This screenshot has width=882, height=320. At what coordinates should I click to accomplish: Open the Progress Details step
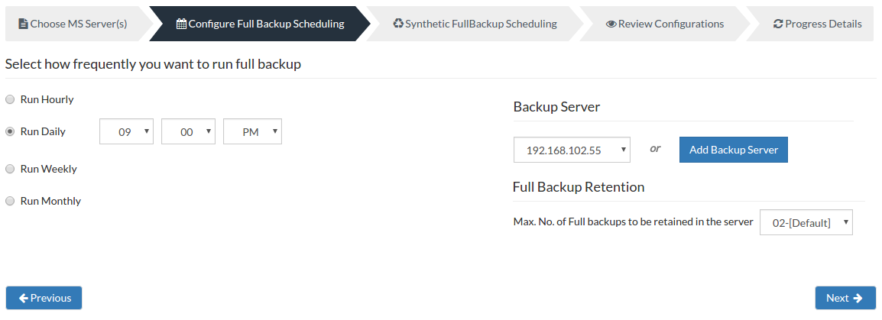pos(817,24)
